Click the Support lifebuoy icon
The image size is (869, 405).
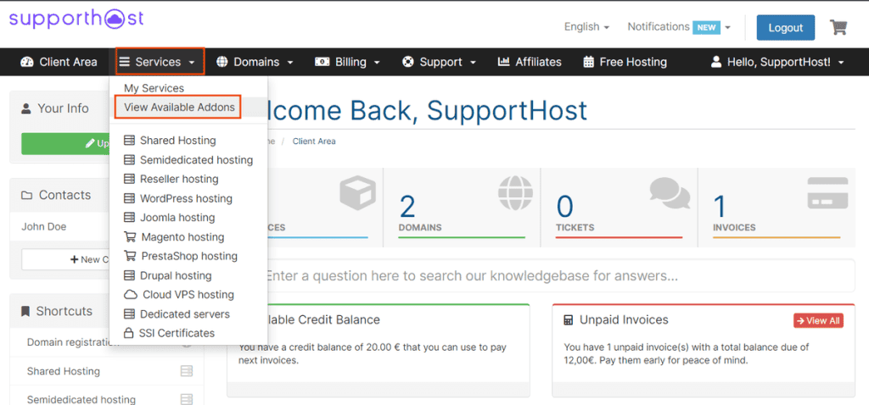tap(408, 62)
